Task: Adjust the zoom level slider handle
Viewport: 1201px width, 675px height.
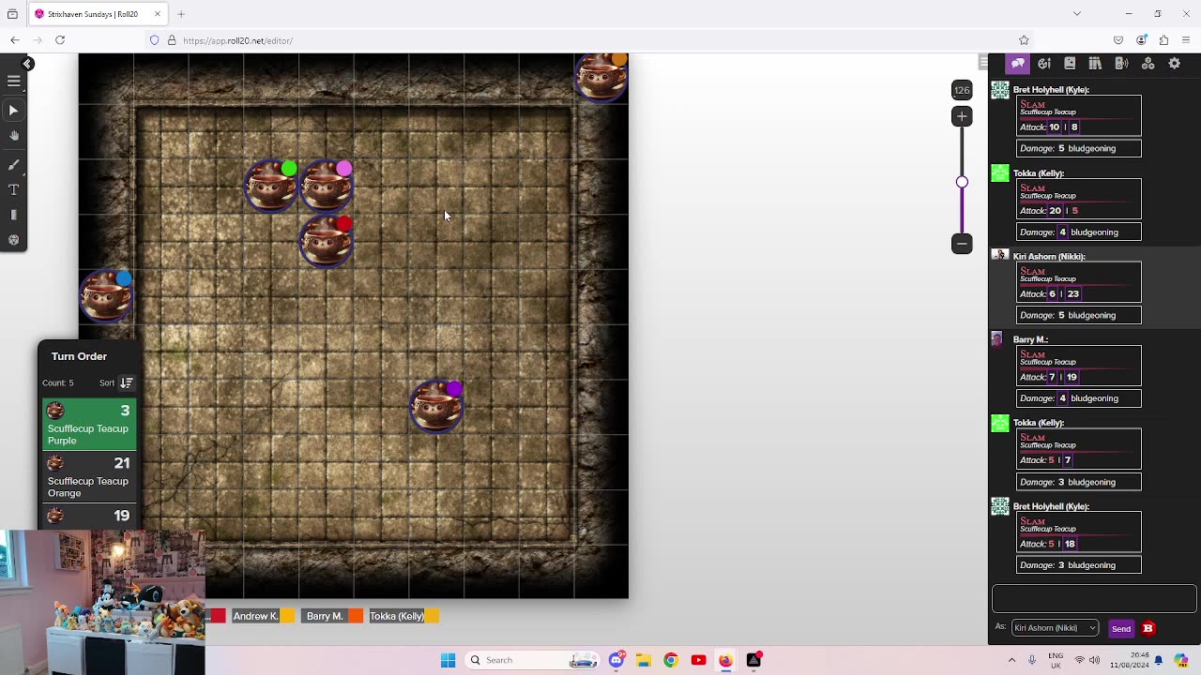Action: 962,182
